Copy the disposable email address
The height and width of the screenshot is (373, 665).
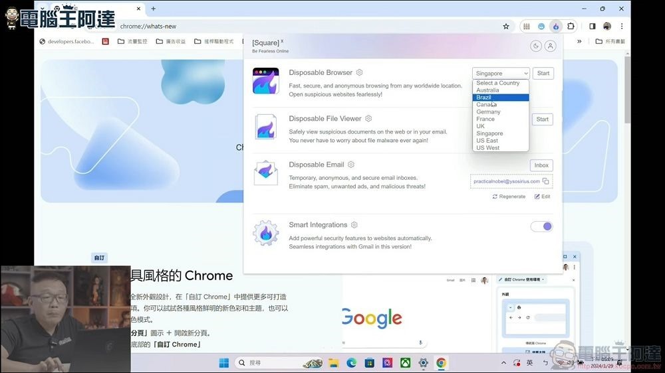[x=546, y=181]
